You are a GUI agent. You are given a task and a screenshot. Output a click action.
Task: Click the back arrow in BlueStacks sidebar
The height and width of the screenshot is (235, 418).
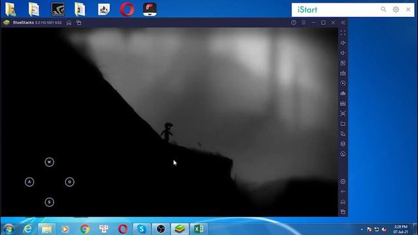coord(343,191)
